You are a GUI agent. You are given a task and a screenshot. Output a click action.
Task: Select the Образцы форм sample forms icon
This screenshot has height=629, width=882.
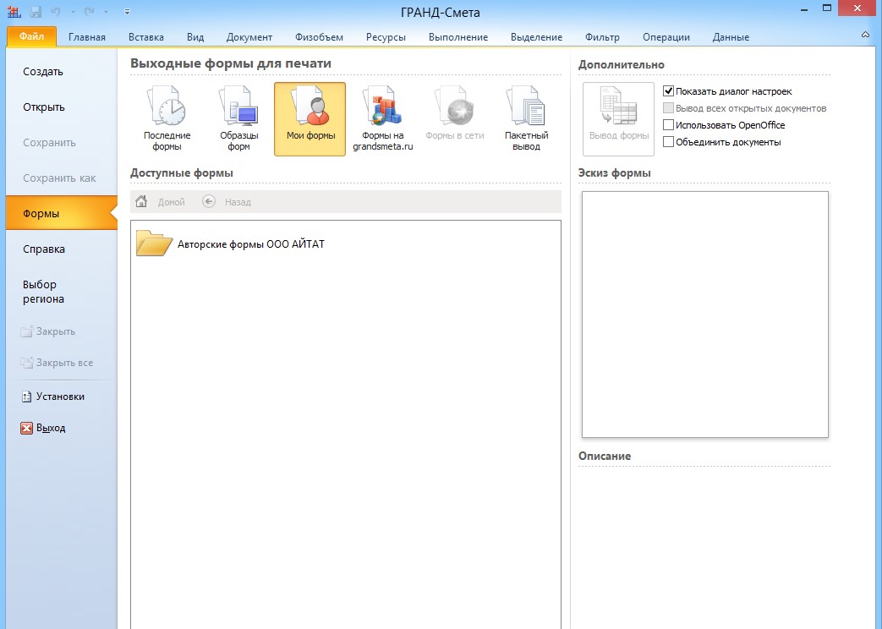pos(238,118)
